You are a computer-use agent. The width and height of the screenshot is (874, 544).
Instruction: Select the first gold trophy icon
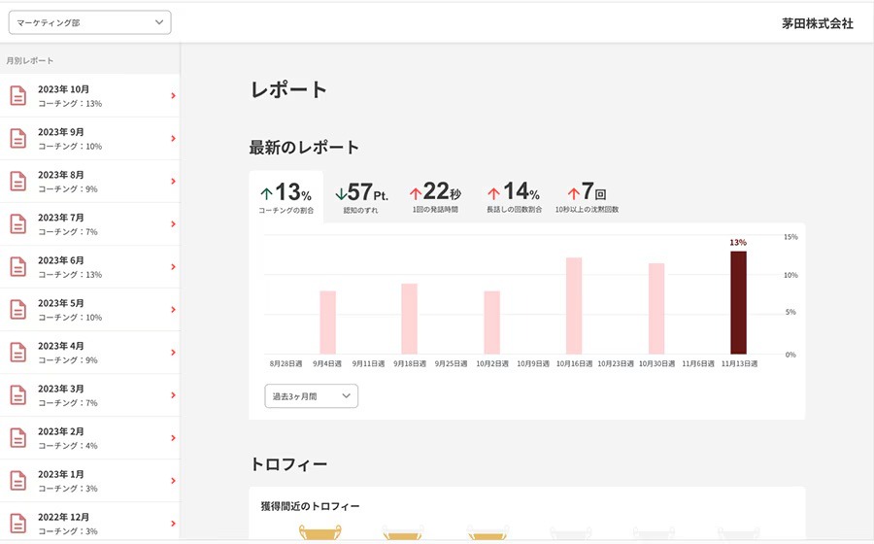tap(319, 532)
